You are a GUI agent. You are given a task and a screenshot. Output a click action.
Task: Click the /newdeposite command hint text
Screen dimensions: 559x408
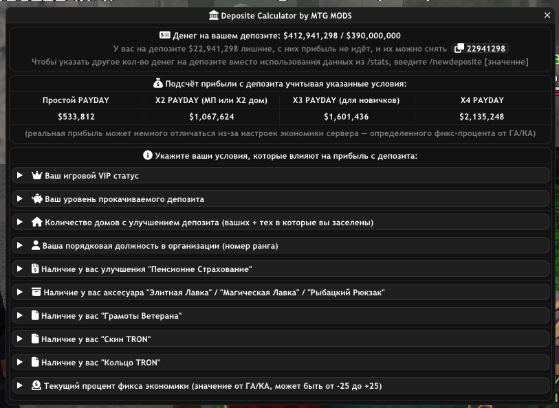pos(281,62)
